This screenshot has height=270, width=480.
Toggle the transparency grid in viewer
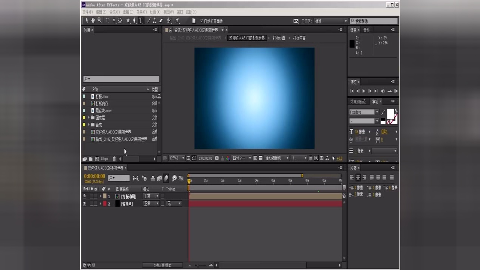[x=261, y=158]
